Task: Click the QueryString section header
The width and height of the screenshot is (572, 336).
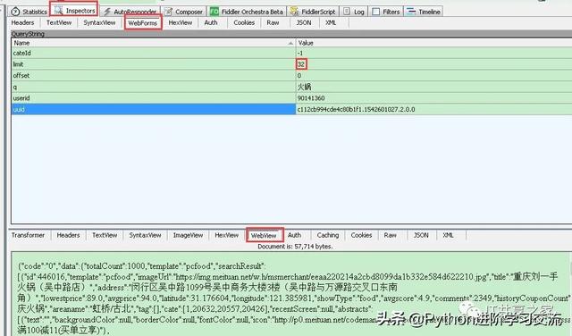Action: click(x=291, y=34)
